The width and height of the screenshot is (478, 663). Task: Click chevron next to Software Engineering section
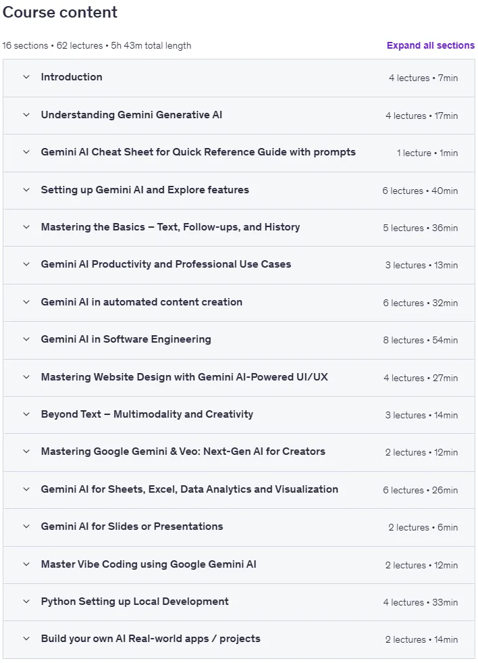tap(26, 339)
